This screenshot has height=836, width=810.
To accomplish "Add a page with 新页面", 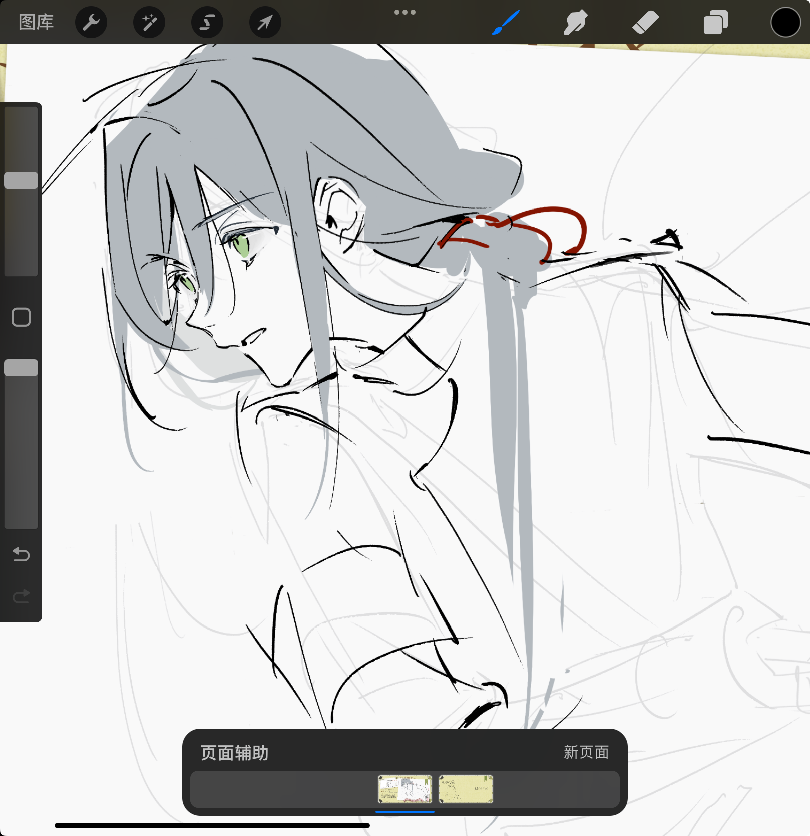I will (x=586, y=752).
